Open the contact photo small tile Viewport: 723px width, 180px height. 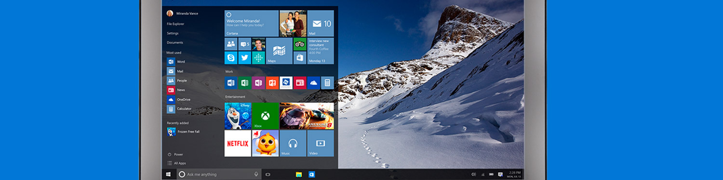coord(259,45)
